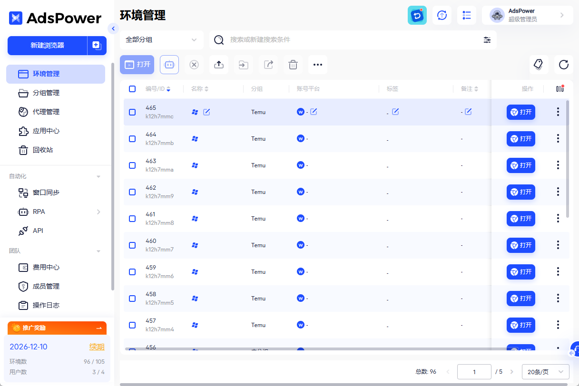Image resolution: width=579 pixels, height=386 pixels.
Task: Check the checkbox for row 461
Action: click(x=132, y=219)
